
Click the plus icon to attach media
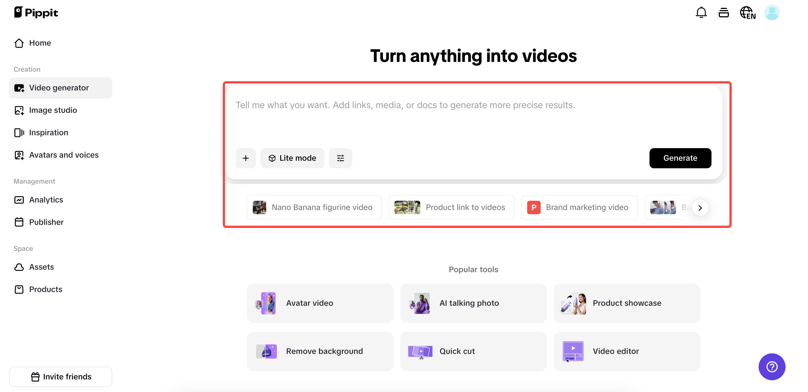coord(245,158)
